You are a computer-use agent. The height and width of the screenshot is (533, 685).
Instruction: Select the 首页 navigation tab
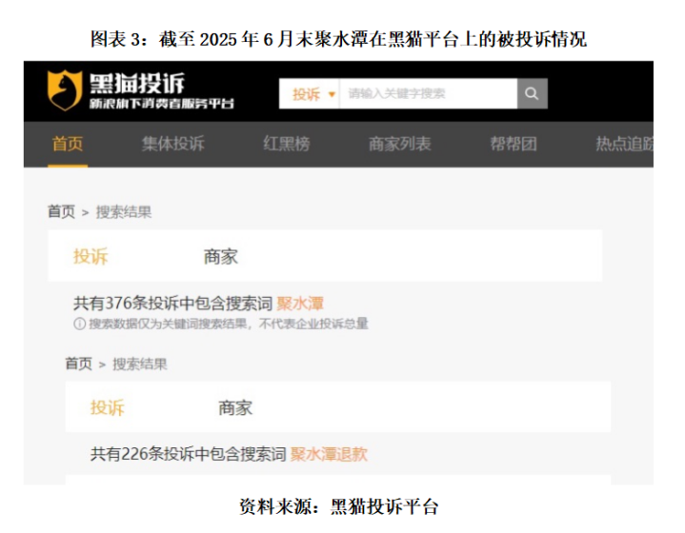pos(68,144)
